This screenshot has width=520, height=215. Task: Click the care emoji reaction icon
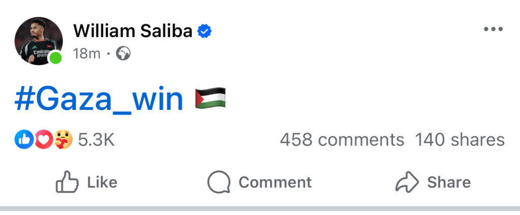(63, 140)
